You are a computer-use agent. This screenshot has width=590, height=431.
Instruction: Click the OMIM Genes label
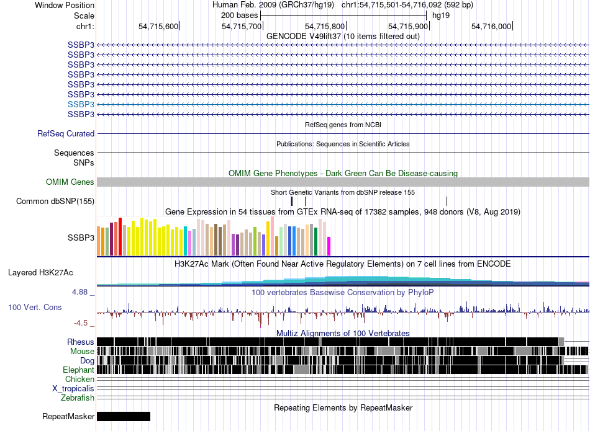pyautogui.click(x=70, y=182)
